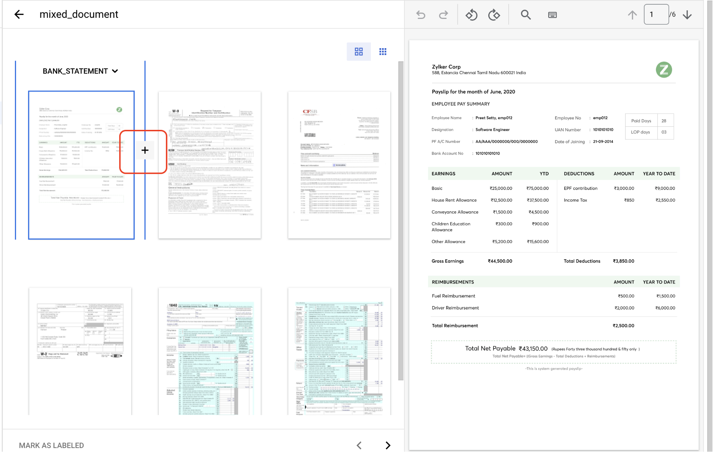
Task: Rotate the page clockwise
Action: (494, 15)
